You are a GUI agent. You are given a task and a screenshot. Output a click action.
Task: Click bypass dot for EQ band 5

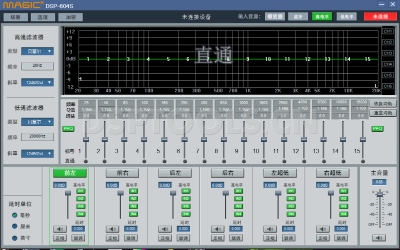pos(164,161)
